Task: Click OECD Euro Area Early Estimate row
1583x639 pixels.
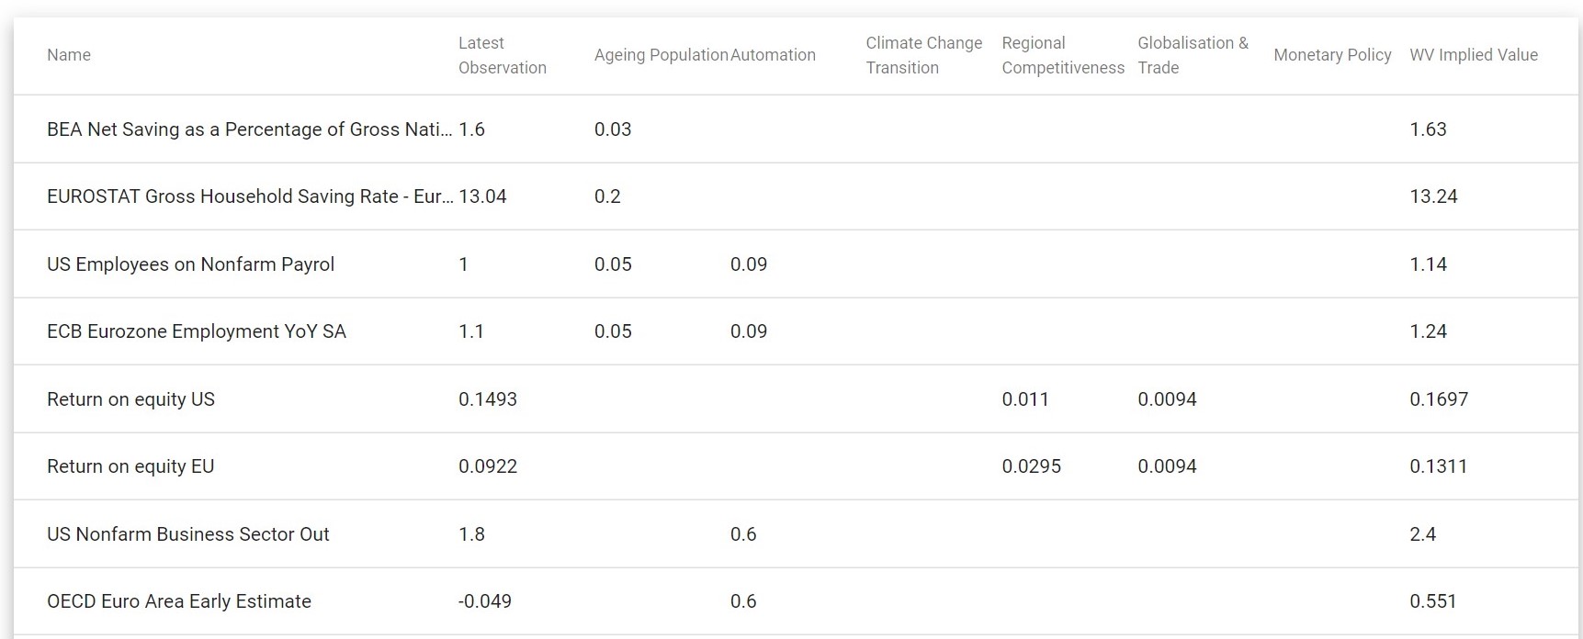Action: pyautogui.click(x=796, y=601)
